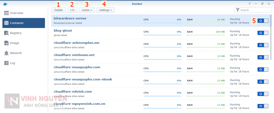
Task: Toggle the cloudflare-muaquapho.com container switch
Action: [x=263, y=70]
